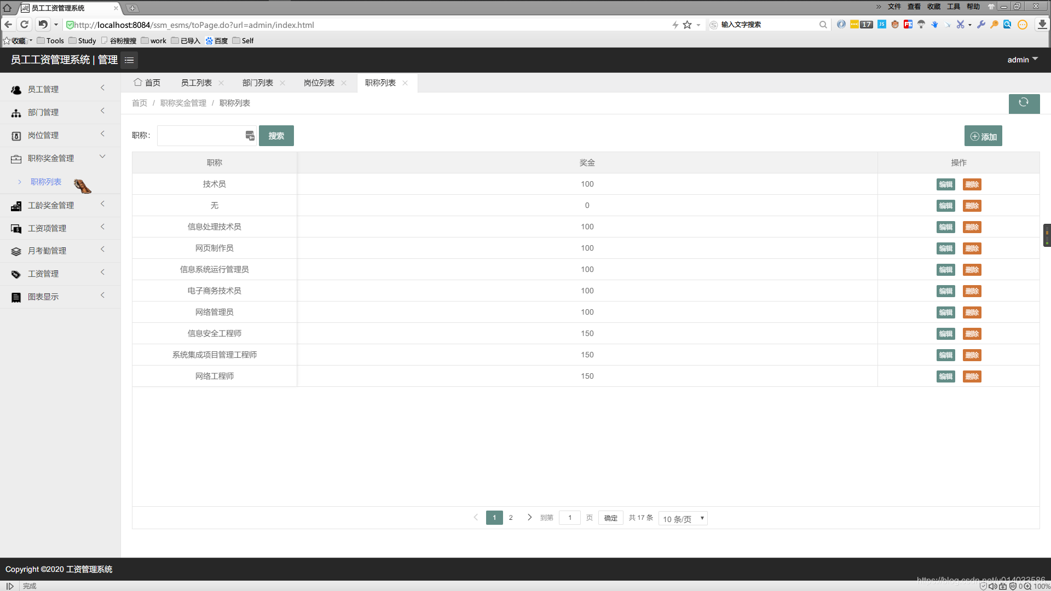Click the page number jump input
The image size is (1051, 591).
pos(570,518)
